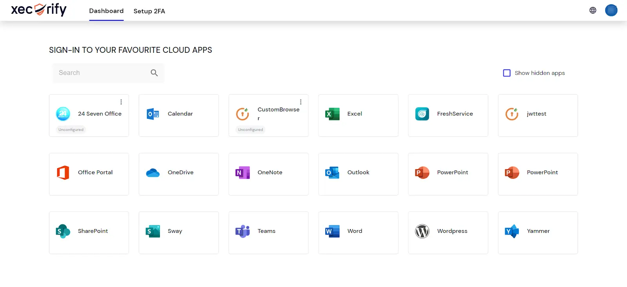Click the 24 Seven Office name
This screenshot has width=627, height=287.
[x=100, y=114]
